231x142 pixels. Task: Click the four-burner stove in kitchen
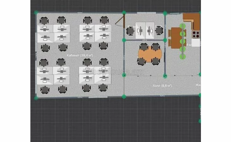(196, 34)
